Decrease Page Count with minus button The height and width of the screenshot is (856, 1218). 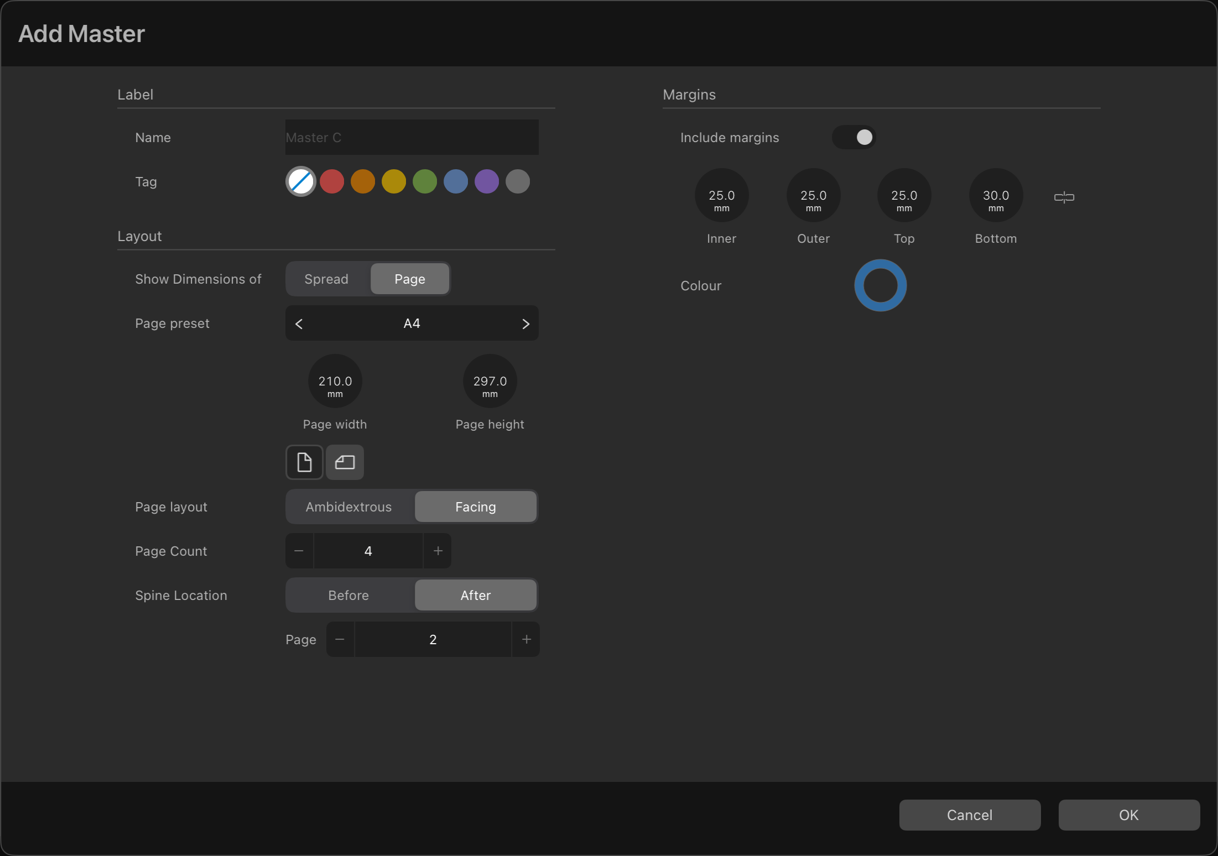[x=299, y=551]
